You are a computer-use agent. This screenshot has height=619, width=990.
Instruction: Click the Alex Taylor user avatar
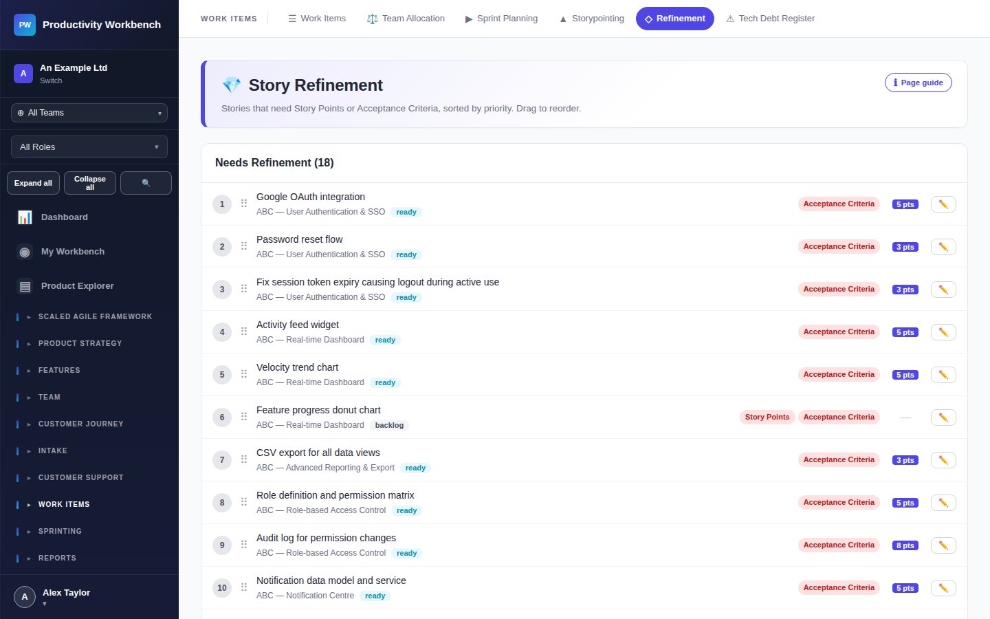(x=25, y=597)
